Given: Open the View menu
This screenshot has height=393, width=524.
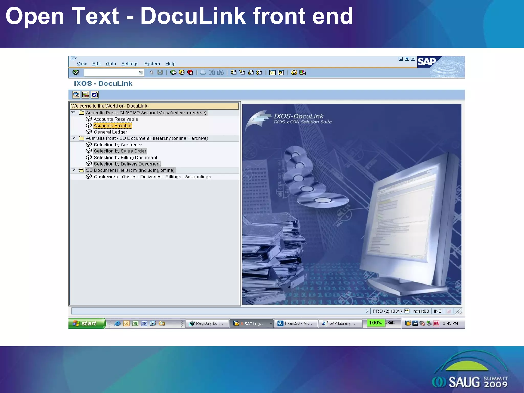Looking at the screenshot, I should 82,64.
